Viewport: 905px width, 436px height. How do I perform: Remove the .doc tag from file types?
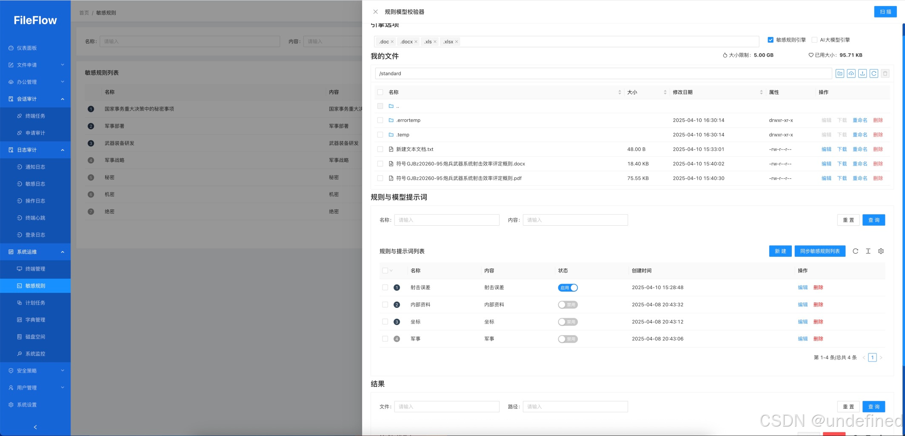[x=392, y=42]
